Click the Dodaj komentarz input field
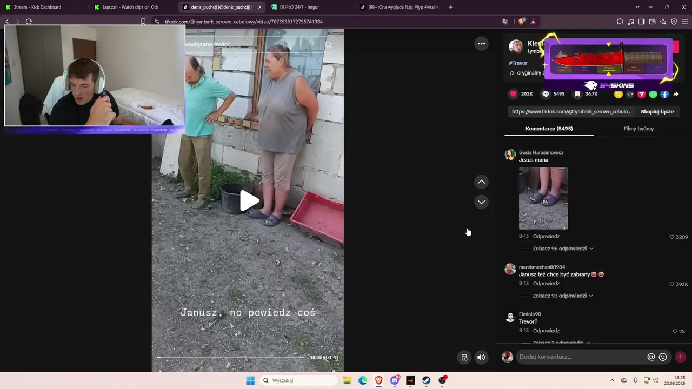692x389 pixels. point(581,357)
